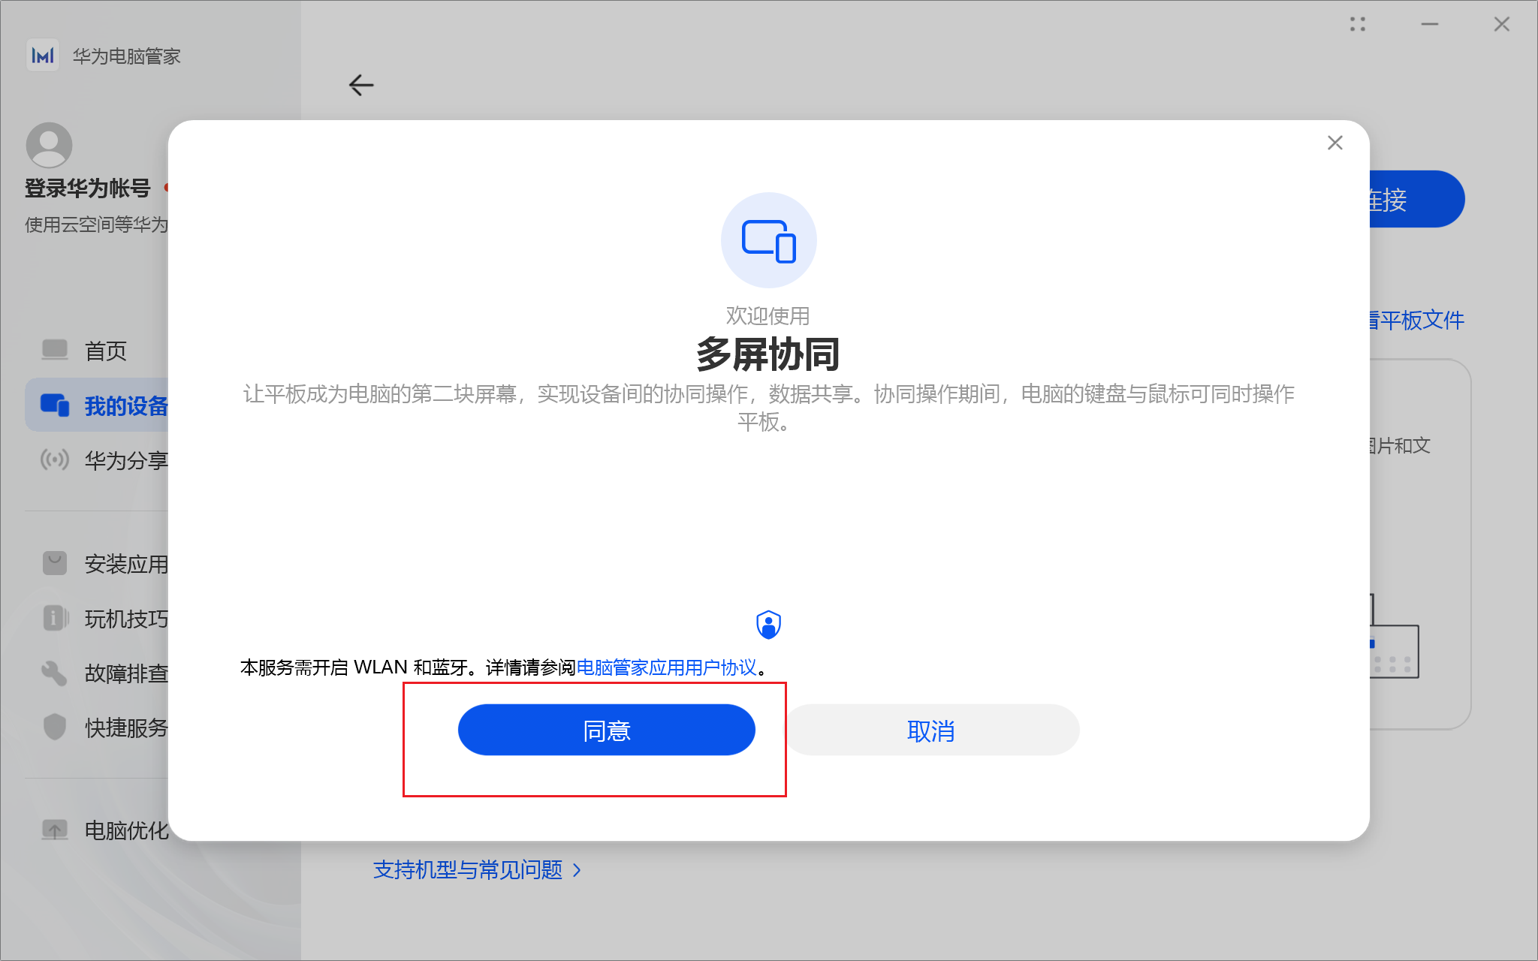This screenshot has height=961, width=1538.
Task: Click the 取消 cancel button
Action: [931, 729]
